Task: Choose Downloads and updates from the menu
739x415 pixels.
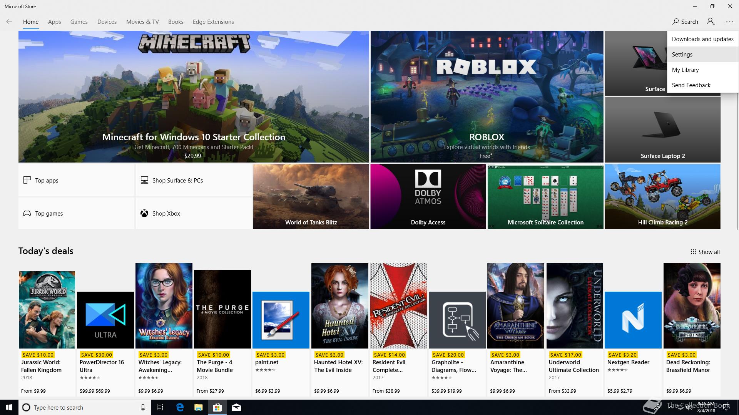Action: click(703, 39)
